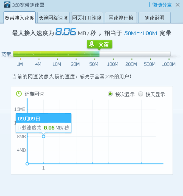The image size is (183, 196).
Task: Click the 100M scale label
Action: point(113,64)
